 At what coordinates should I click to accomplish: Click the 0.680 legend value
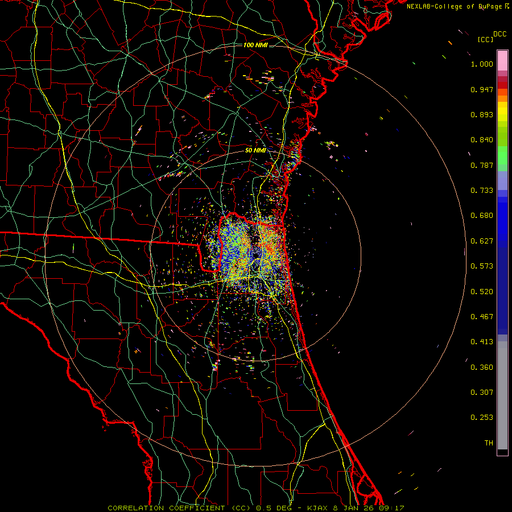click(482, 216)
